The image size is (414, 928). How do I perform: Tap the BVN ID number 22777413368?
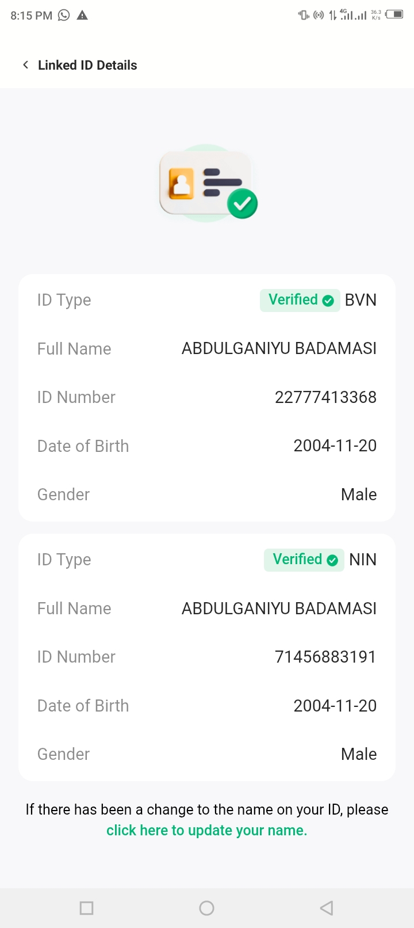click(325, 397)
